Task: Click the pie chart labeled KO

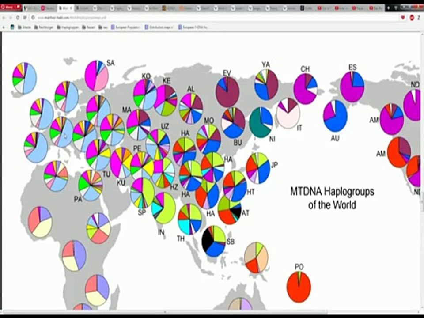Action: (145, 95)
